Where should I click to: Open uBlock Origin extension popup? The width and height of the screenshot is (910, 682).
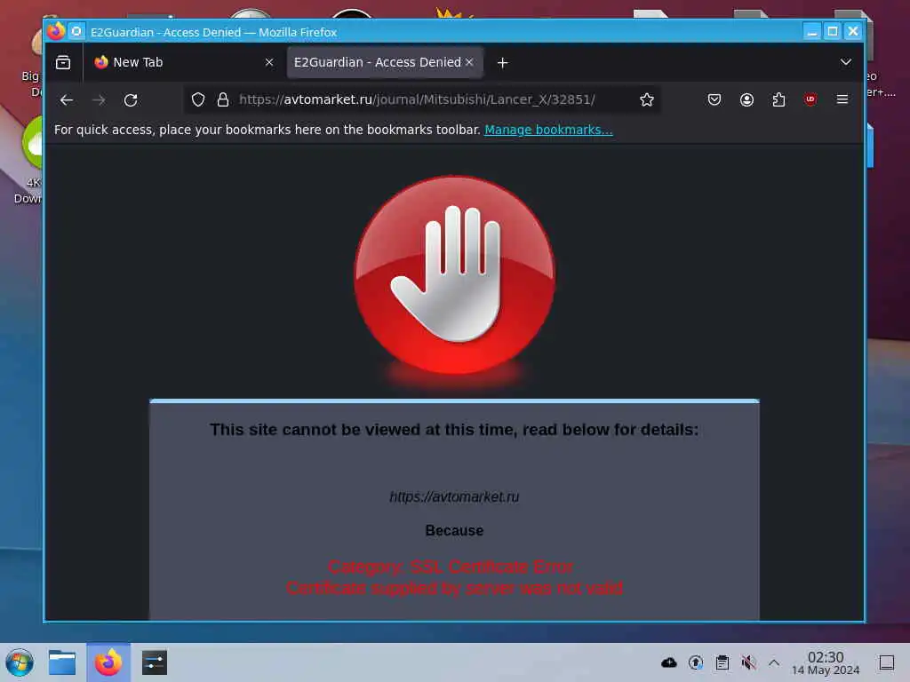810,99
